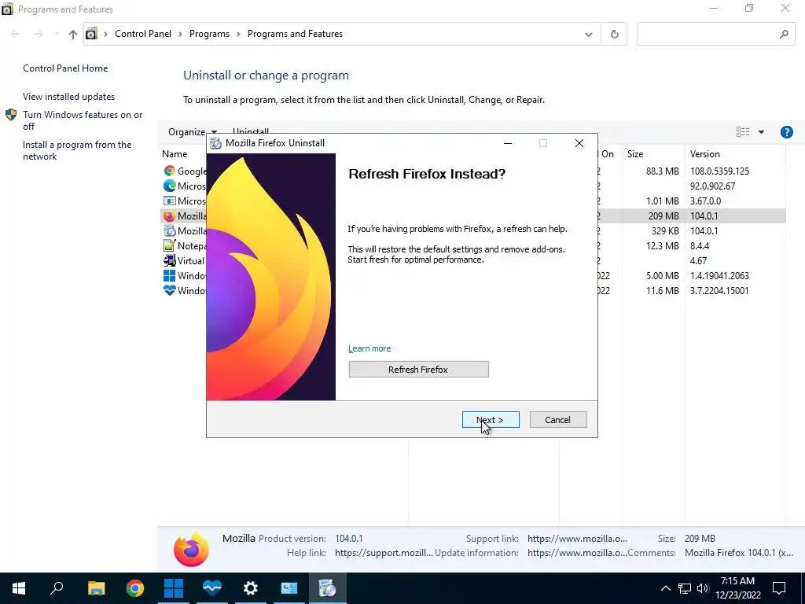
Task: Sort the list by the Version column
Action: 704,154
